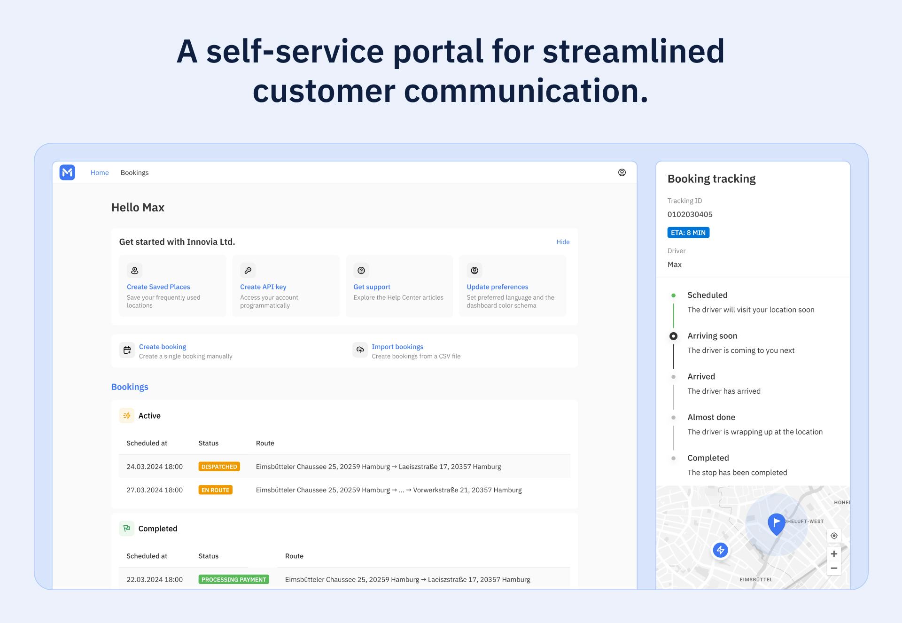Click the API key icon

pyautogui.click(x=248, y=270)
